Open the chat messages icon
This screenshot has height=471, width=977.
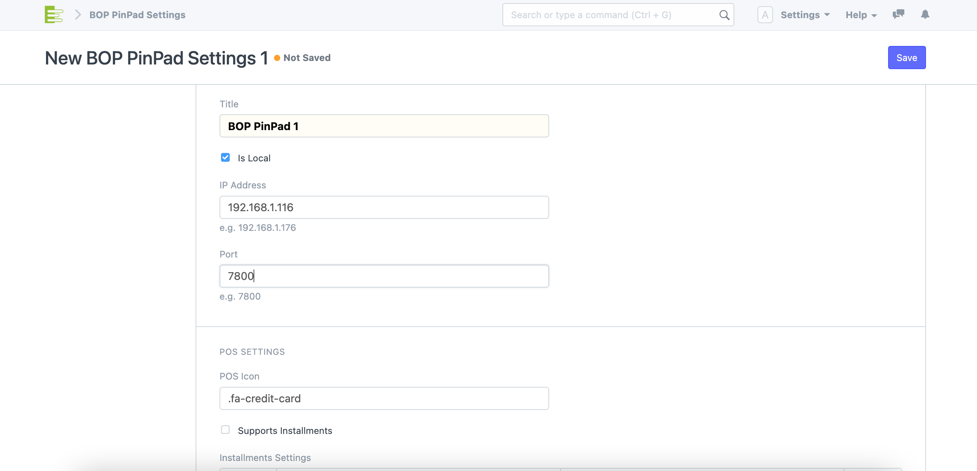tap(898, 14)
